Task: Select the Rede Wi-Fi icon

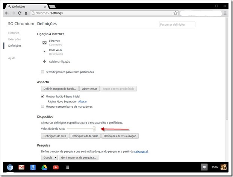Action: pos(44,52)
